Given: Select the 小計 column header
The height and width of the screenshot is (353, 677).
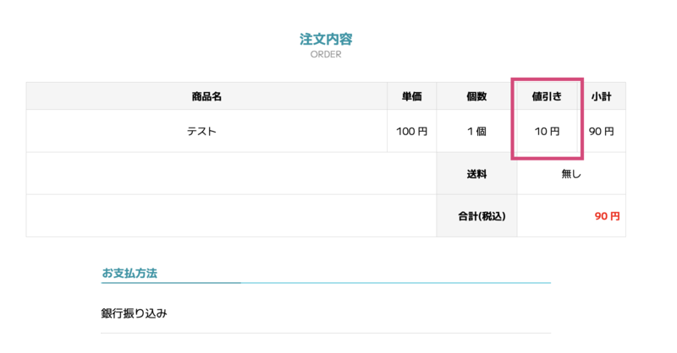Looking at the screenshot, I should point(602,96).
